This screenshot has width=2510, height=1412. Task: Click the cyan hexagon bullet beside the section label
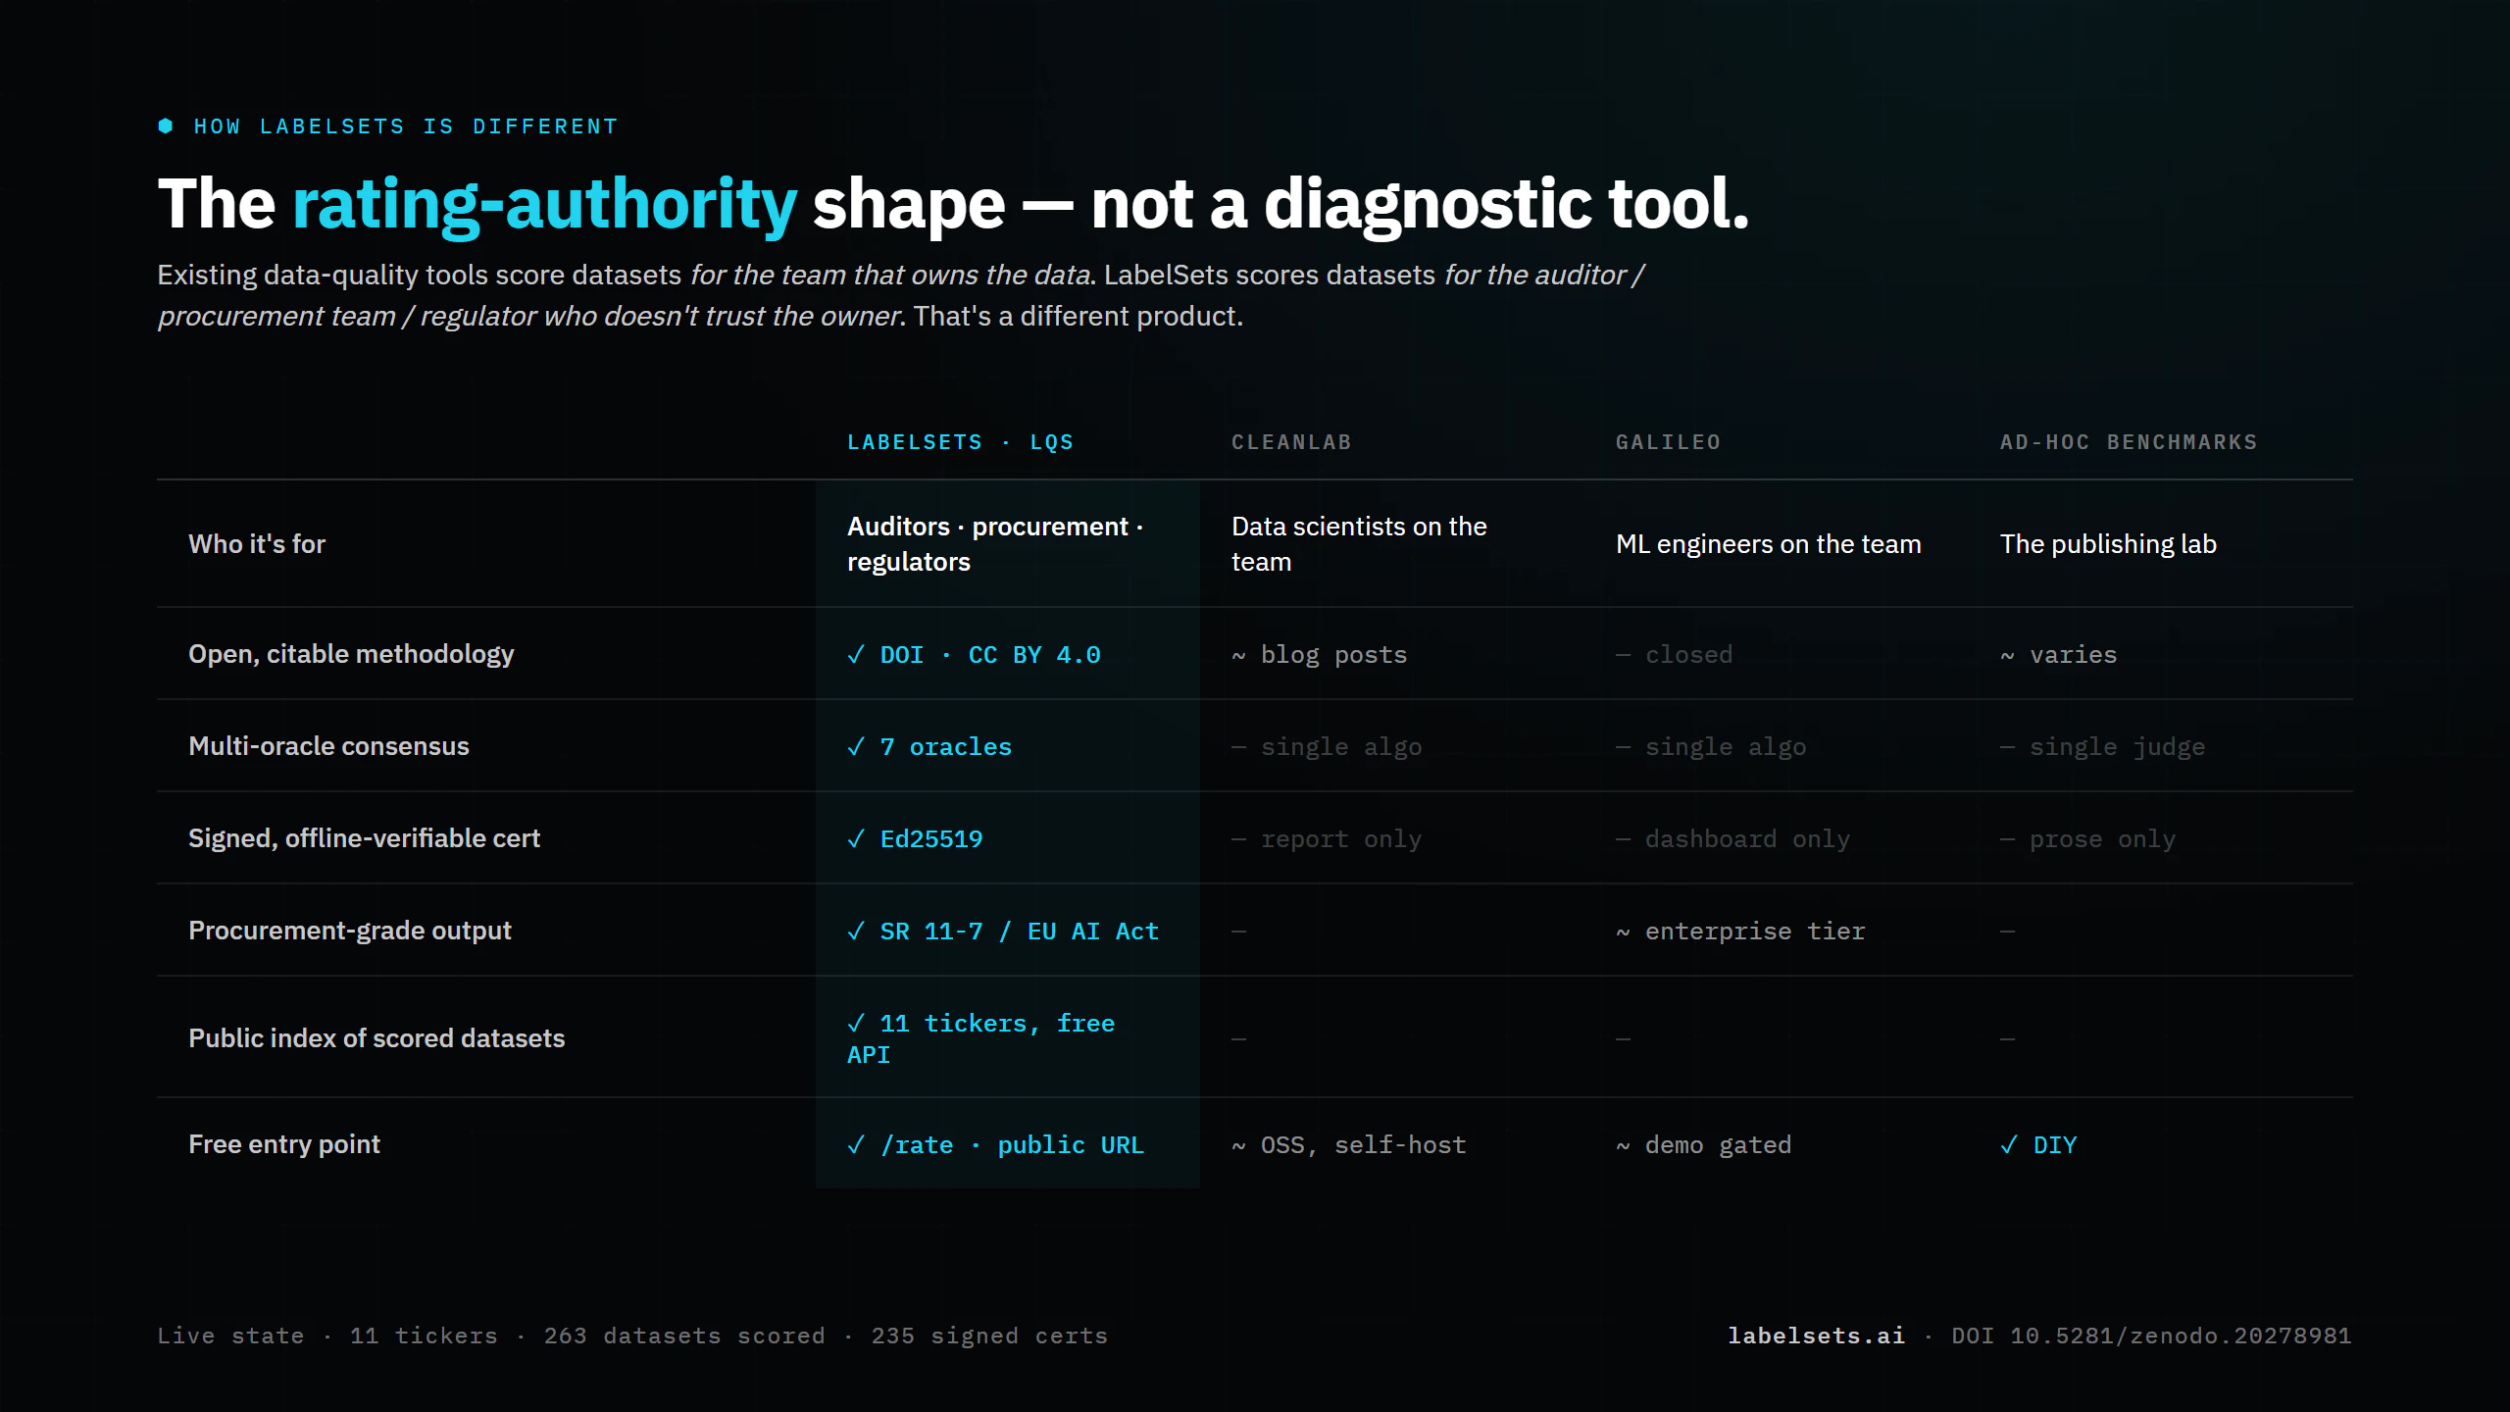pyautogui.click(x=166, y=126)
